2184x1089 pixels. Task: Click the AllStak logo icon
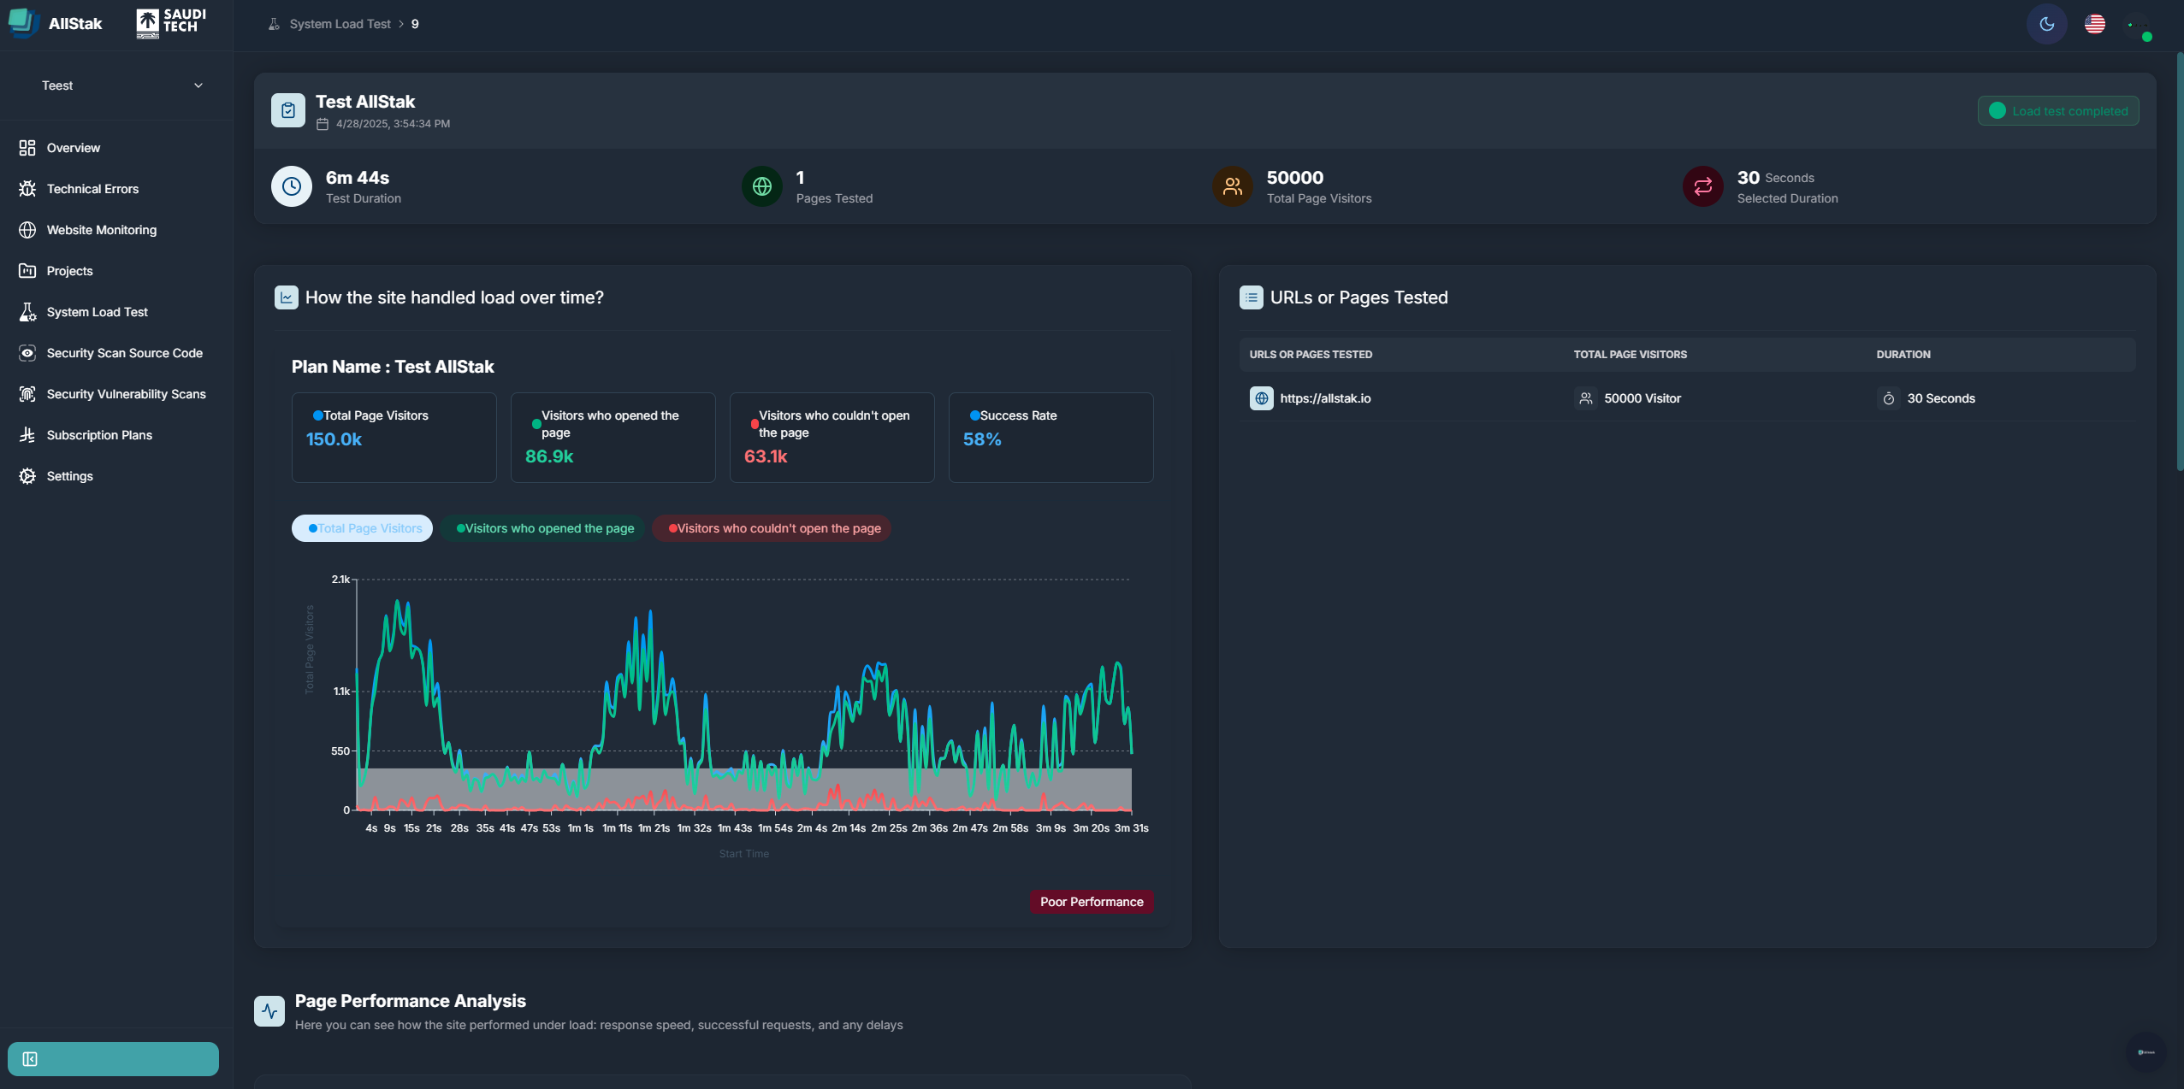tap(23, 23)
